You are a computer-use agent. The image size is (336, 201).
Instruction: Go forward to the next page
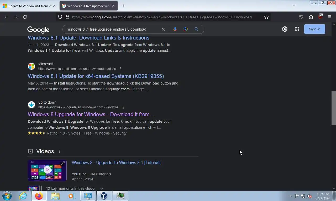click(16, 17)
